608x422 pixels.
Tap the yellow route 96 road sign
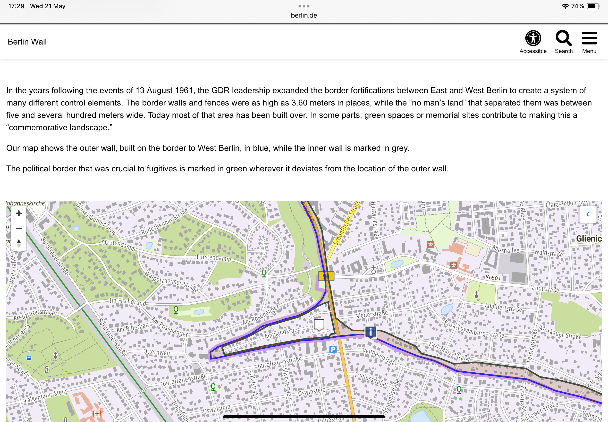326,276
